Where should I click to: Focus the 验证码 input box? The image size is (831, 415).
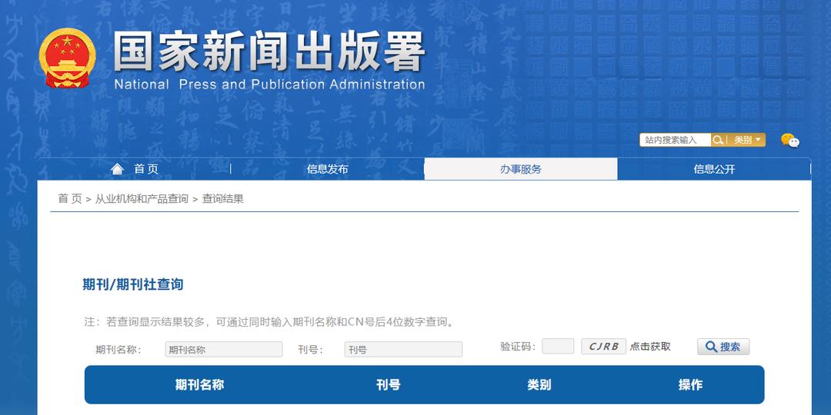point(558,346)
